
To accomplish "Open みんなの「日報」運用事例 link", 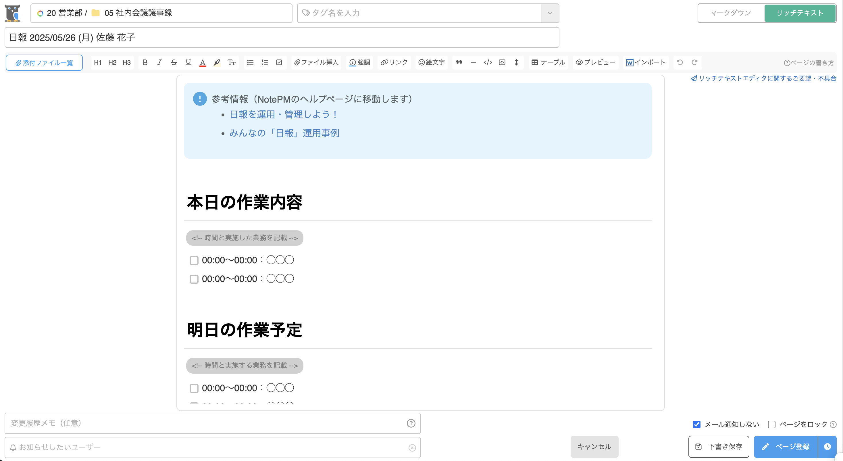I will point(284,133).
